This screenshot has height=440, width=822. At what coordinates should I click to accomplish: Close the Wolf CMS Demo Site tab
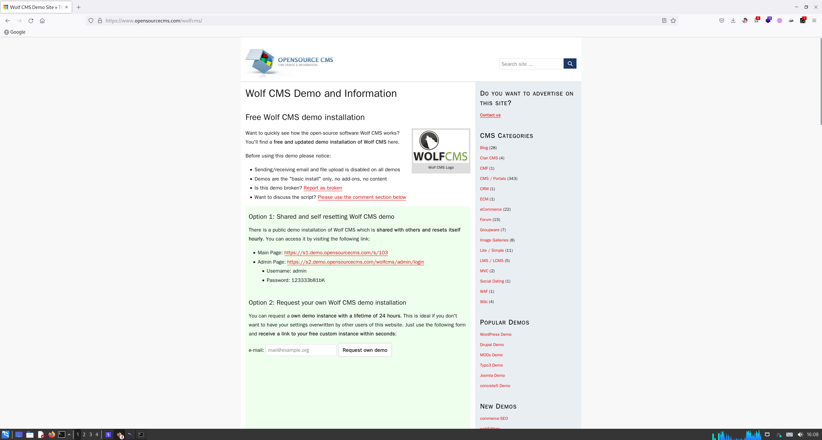(67, 7)
